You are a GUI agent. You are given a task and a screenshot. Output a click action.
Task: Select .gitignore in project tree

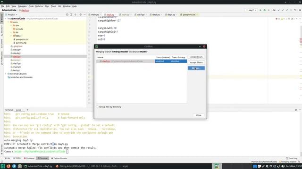click(x=18, y=46)
